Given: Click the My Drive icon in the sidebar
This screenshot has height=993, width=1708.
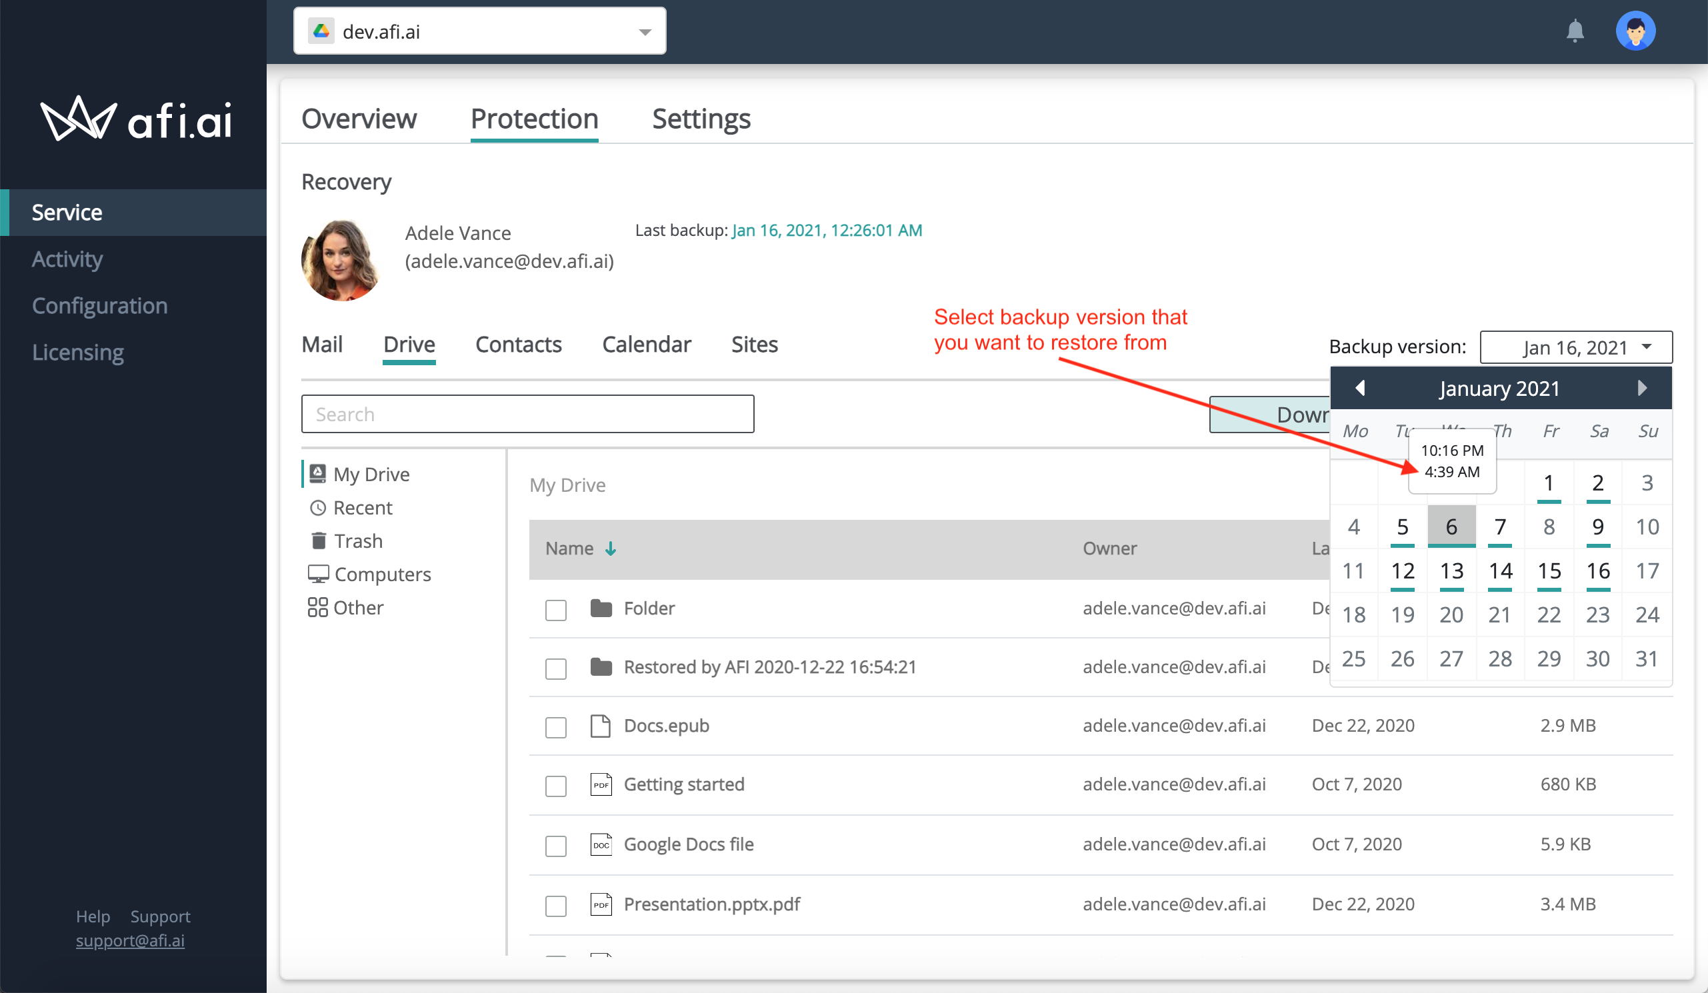Looking at the screenshot, I should (x=317, y=473).
